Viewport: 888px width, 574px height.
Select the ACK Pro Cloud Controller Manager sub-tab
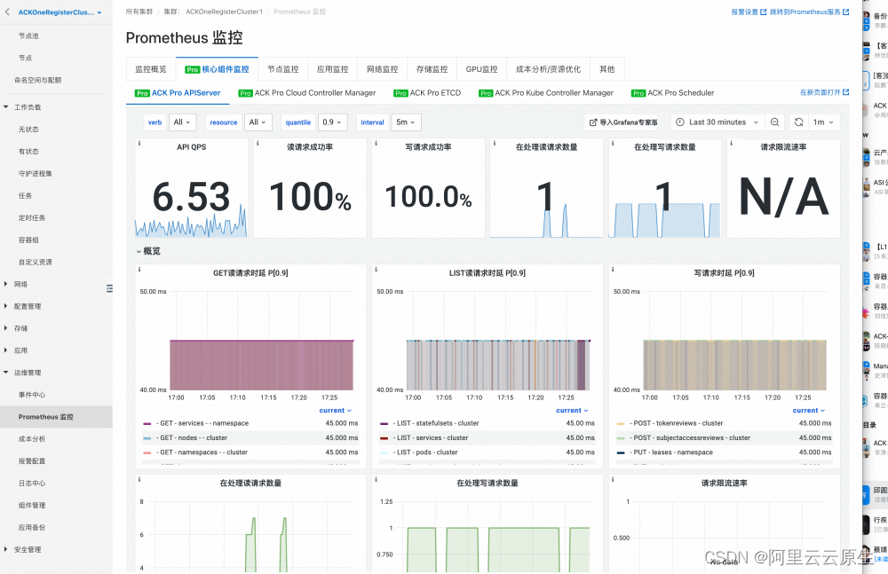pyautogui.click(x=307, y=93)
